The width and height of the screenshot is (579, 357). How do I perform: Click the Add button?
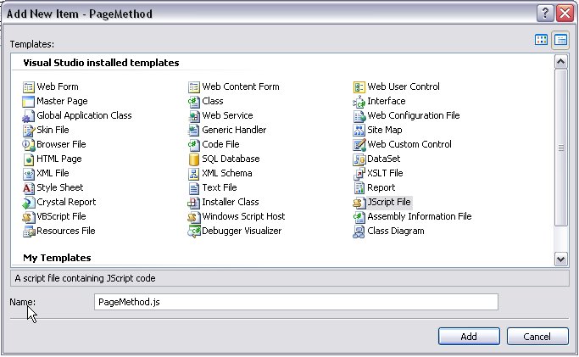tap(469, 337)
